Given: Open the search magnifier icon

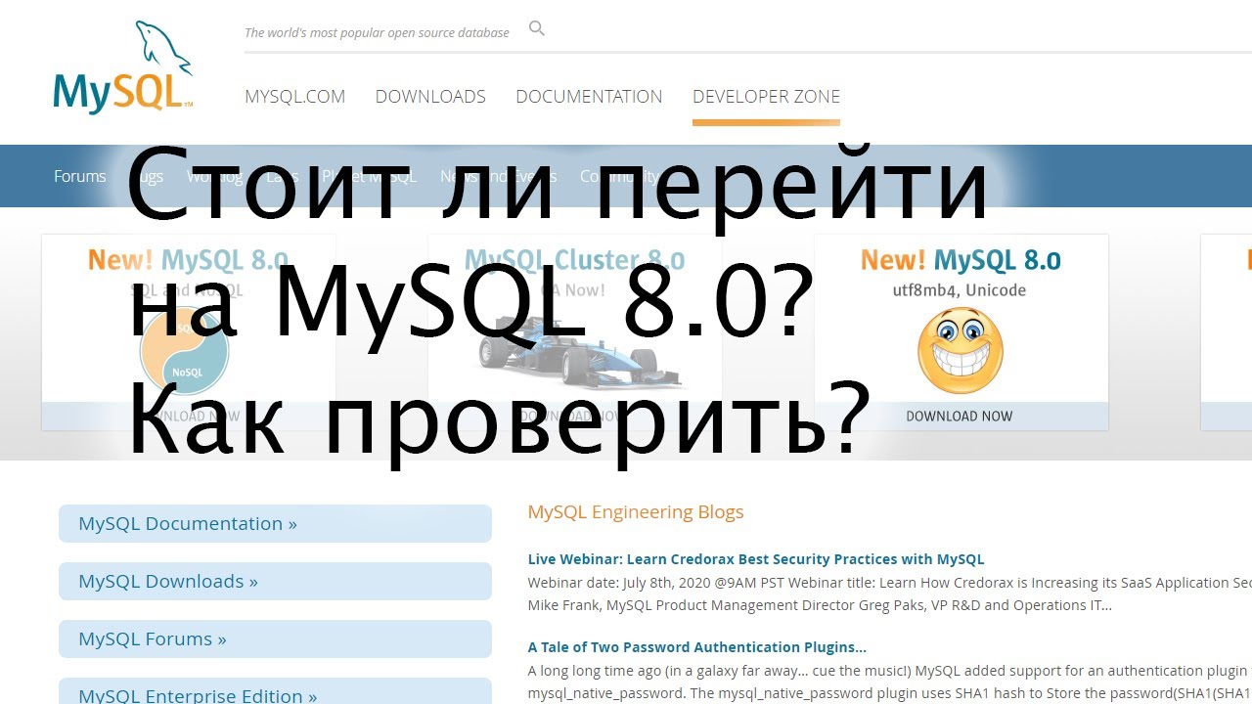Looking at the screenshot, I should pos(536,28).
